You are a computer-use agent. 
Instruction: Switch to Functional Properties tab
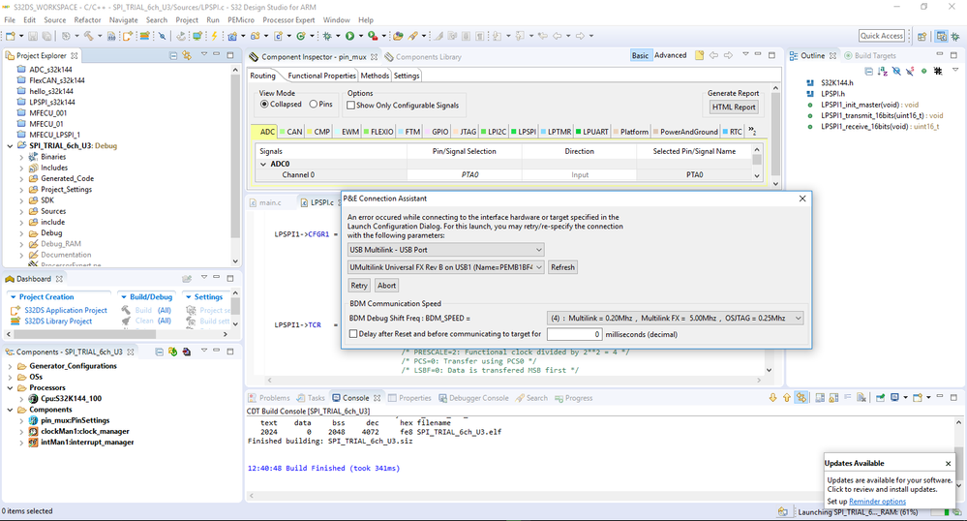[x=321, y=76]
